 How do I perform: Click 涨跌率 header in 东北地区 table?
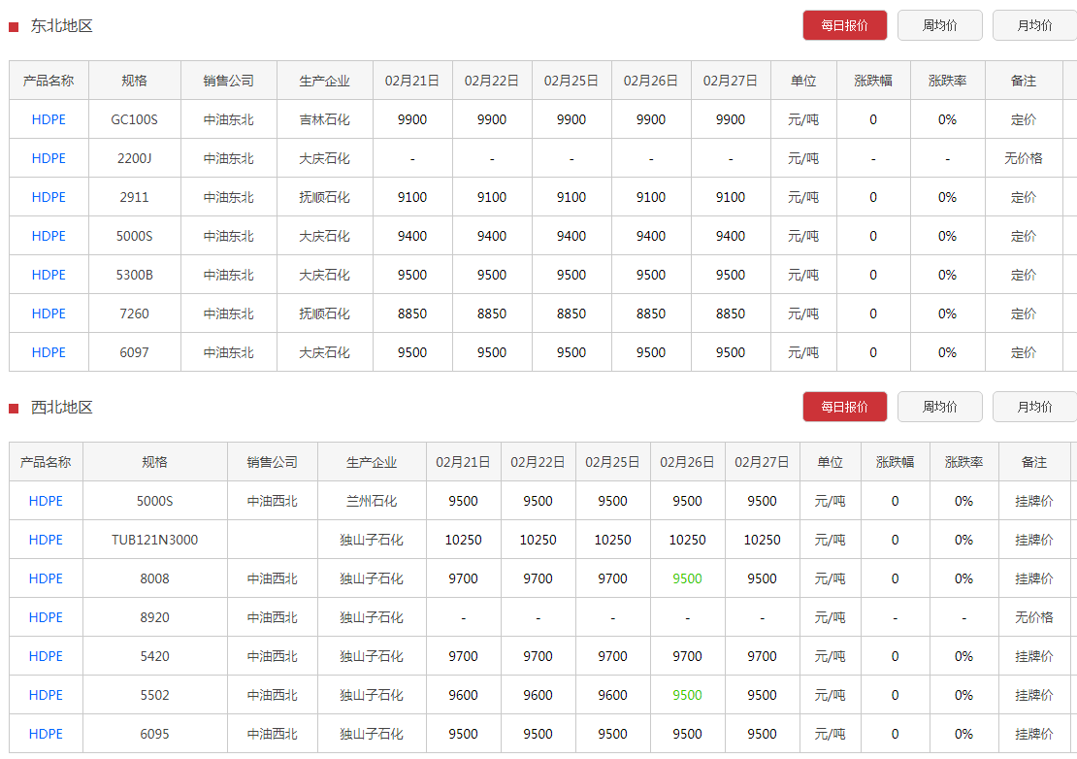947,81
